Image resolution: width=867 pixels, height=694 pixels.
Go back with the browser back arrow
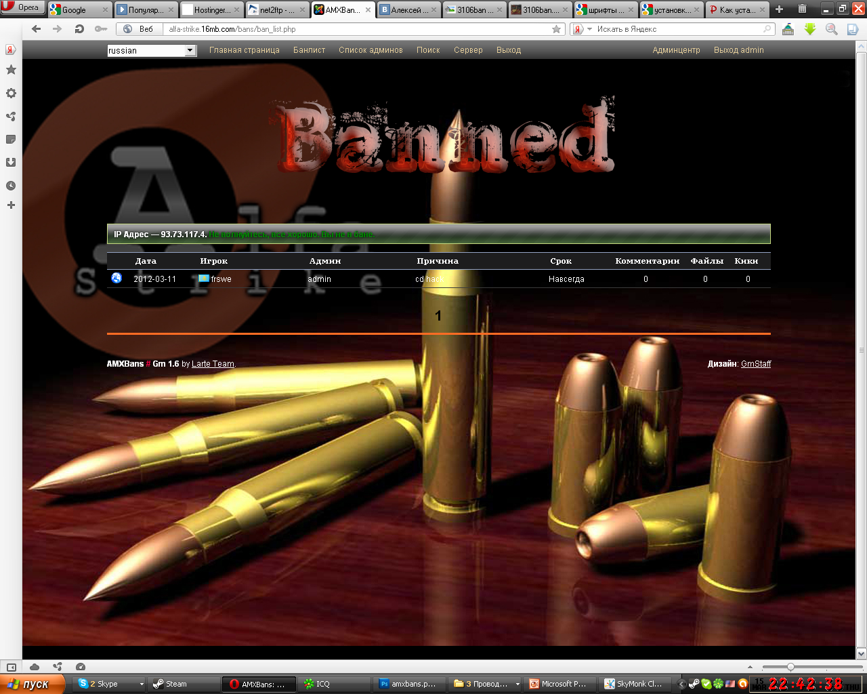click(x=37, y=29)
